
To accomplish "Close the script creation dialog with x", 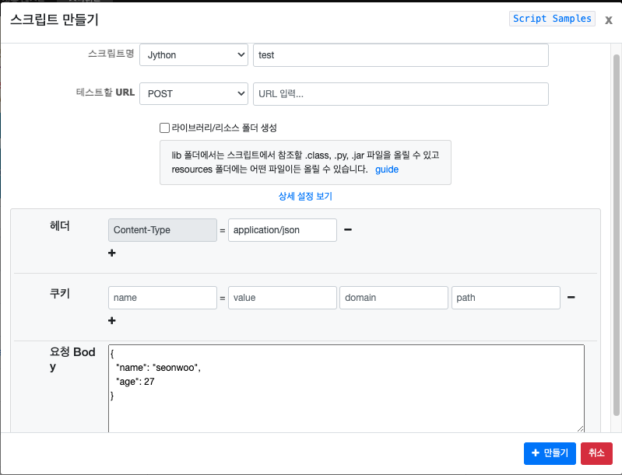I will click(609, 19).
